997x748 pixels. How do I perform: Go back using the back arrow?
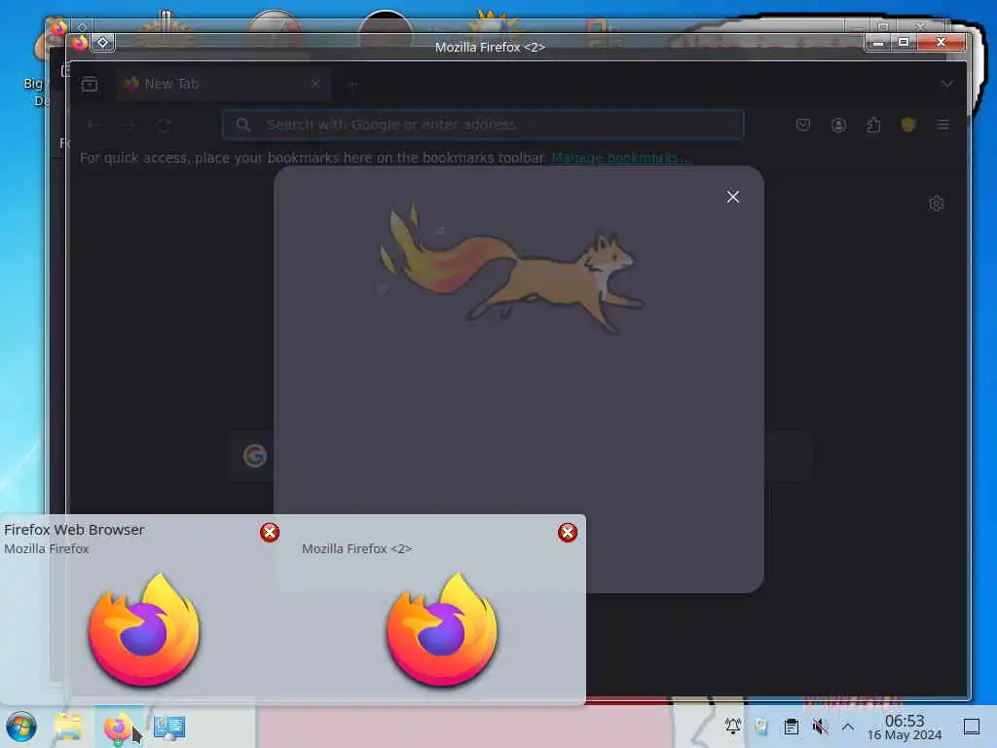(x=94, y=125)
